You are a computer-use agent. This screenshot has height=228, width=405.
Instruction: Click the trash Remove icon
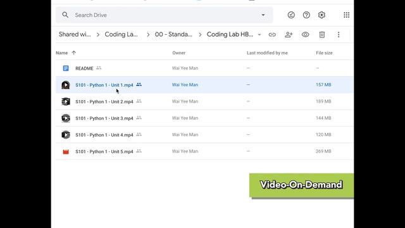322,35
